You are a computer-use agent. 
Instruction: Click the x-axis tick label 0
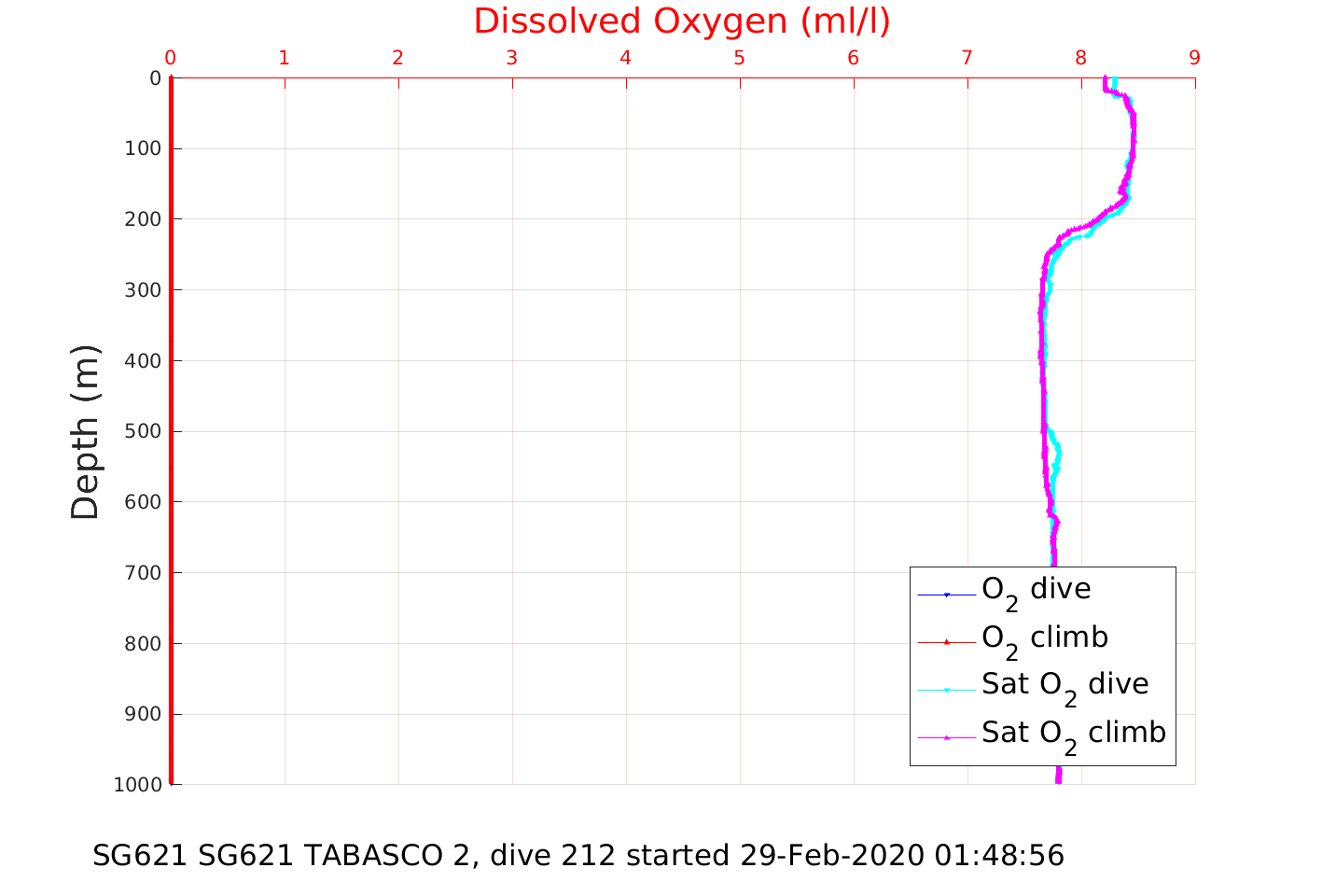coord(171,58)
